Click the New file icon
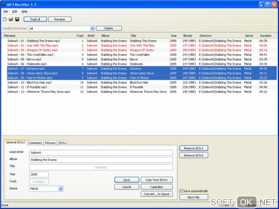 point(5,19)
